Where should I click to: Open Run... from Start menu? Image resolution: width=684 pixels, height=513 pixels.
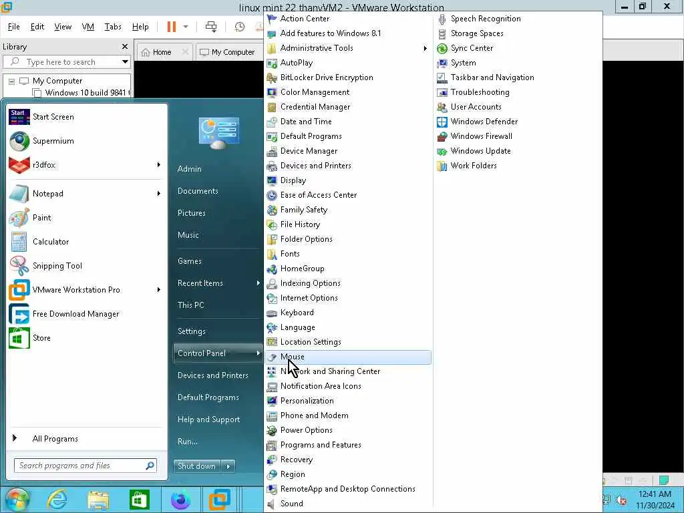188,442
